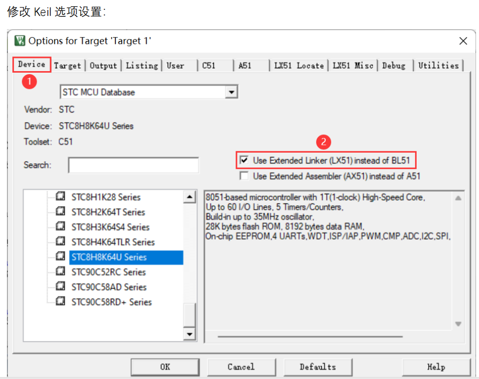Switch to the Debug tab

(395, 66)
